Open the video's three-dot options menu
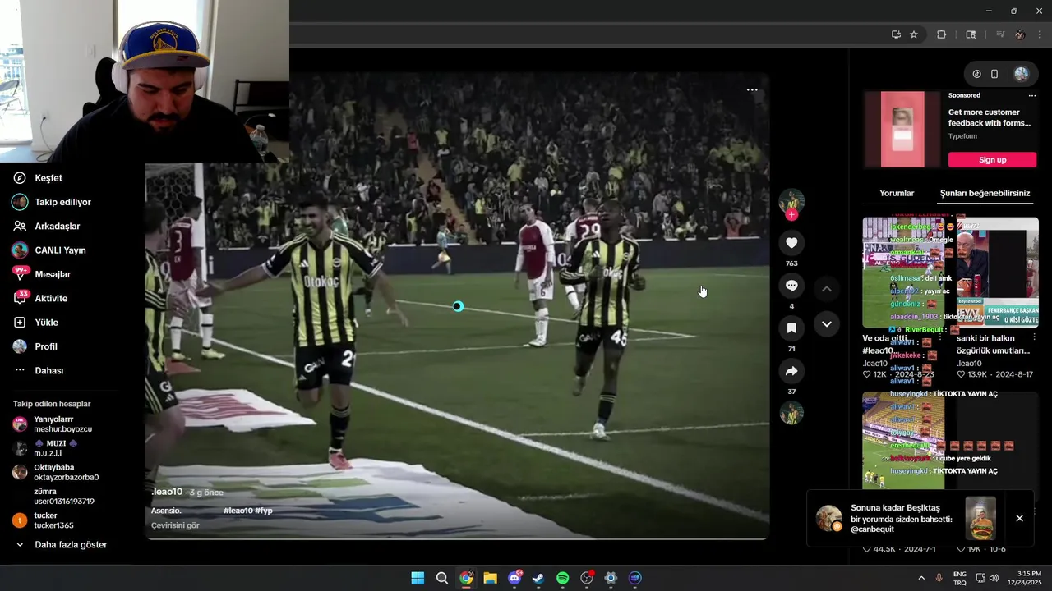Viewport: 1052px width, 591px height. 752,89
